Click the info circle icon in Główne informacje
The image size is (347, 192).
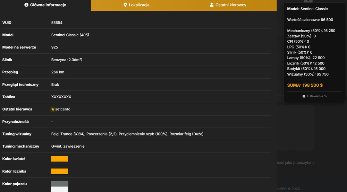pos(26,5)
